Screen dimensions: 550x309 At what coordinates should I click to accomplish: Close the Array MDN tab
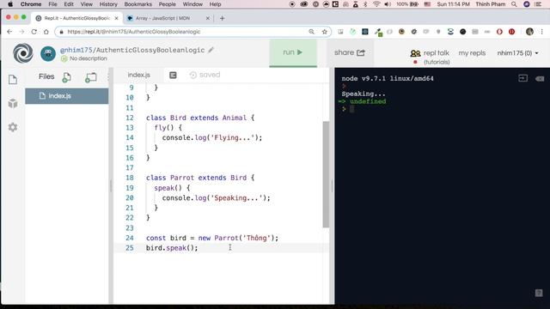point(208,18)
